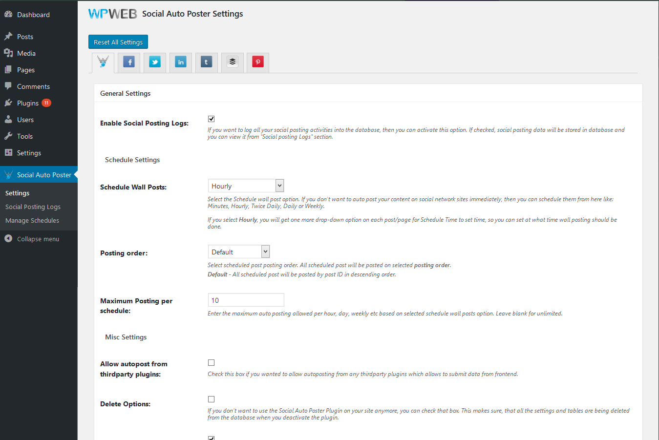Open the Buffer settings tab
This screenshot has height=440, width=659.
(233, 62)
